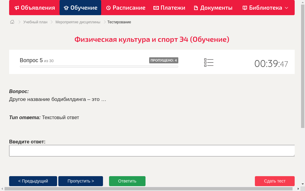305x191 pixels.
Task: Click the green Ответить button
Action: click(127, 181)
